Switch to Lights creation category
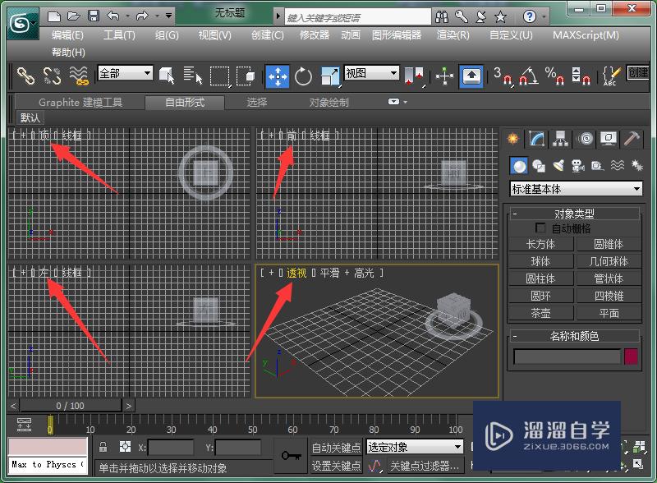 [558, 166]
